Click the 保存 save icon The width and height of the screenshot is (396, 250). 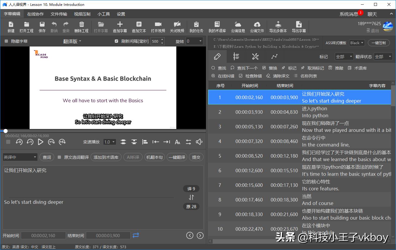42,25
